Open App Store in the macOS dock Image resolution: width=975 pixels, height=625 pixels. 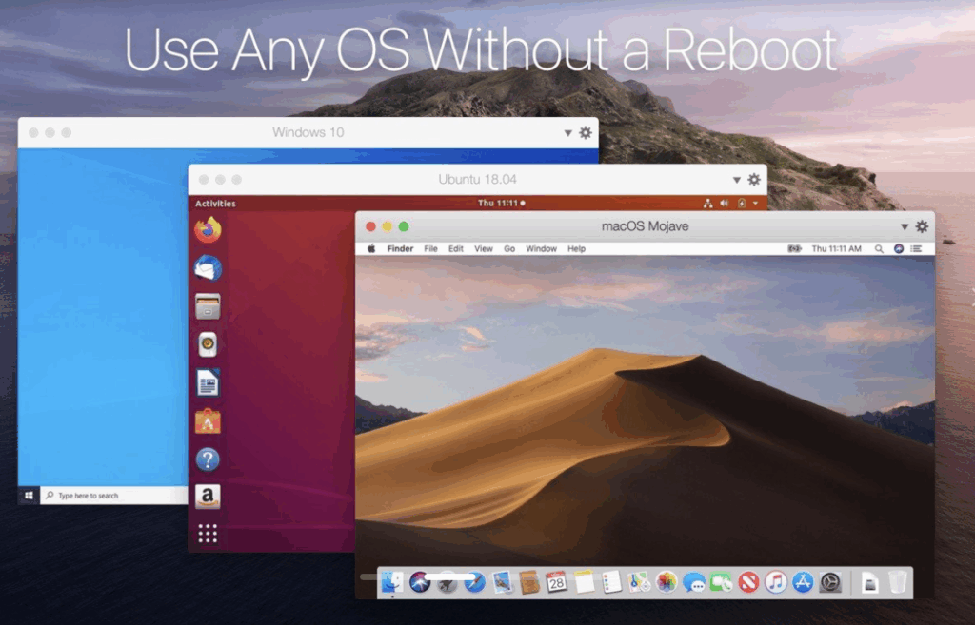(x=803, y=583)
